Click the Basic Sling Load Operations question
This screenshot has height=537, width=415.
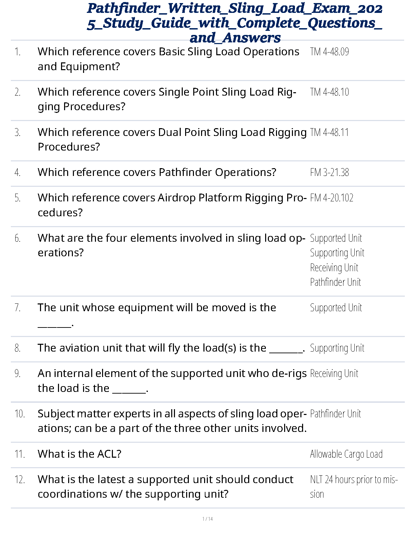168,59
